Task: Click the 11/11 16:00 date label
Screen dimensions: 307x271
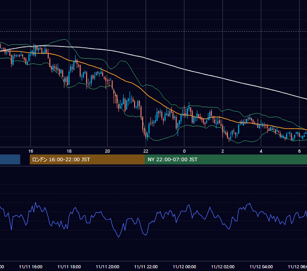Action: pyautogui.click(x=31, y=267)
